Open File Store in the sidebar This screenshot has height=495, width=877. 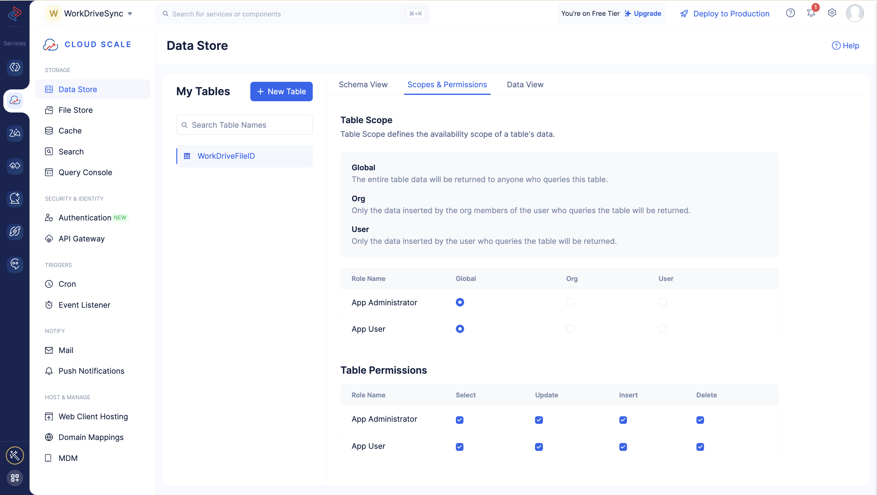click(x=92, y=110)
